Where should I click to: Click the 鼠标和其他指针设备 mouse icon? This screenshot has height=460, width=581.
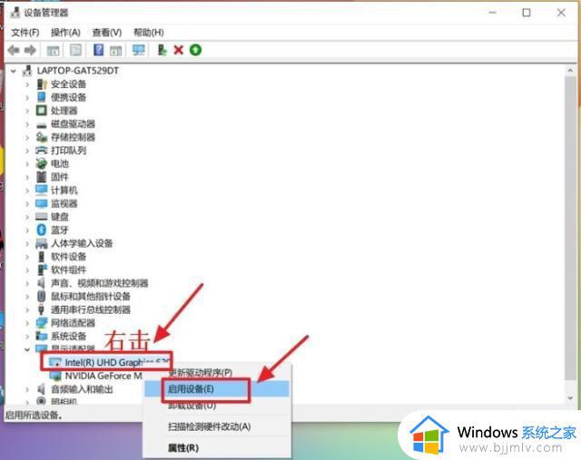pyautogui.click(x=42, y=297)
